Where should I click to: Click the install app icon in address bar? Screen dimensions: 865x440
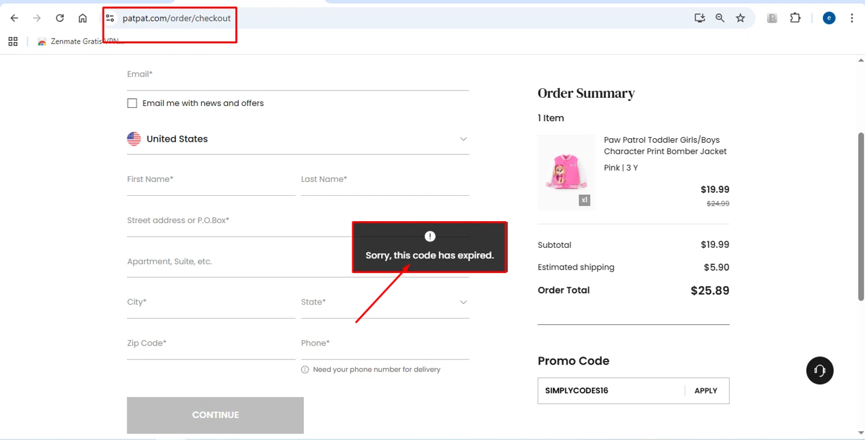click(699, 18)
